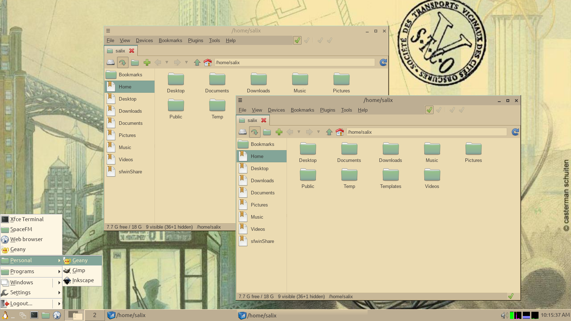Click the green check icon in the front window status bar
This screenshot has height=321, width=571.
point(511,296)
